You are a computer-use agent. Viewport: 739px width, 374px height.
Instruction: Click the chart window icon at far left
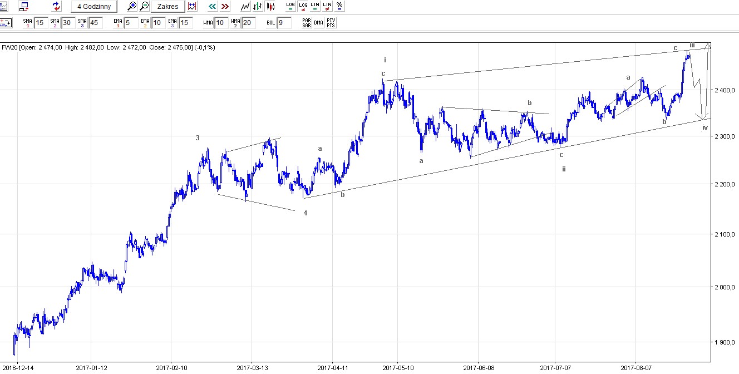coord(3,6)
